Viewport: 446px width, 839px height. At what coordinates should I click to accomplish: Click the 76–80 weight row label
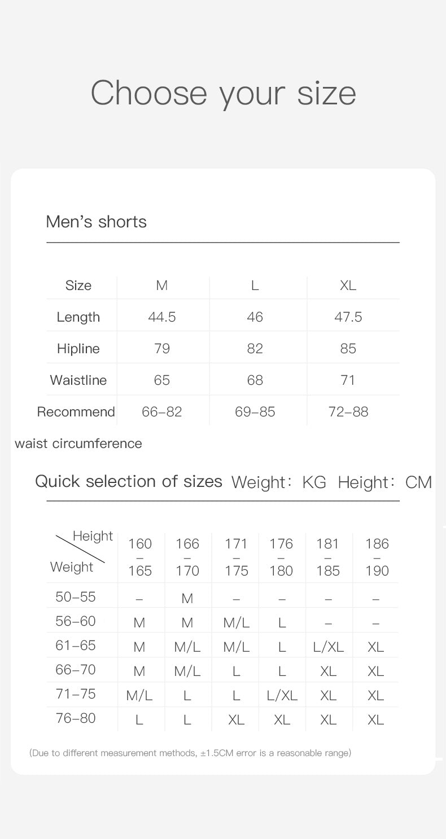click(x=76, y=718)
